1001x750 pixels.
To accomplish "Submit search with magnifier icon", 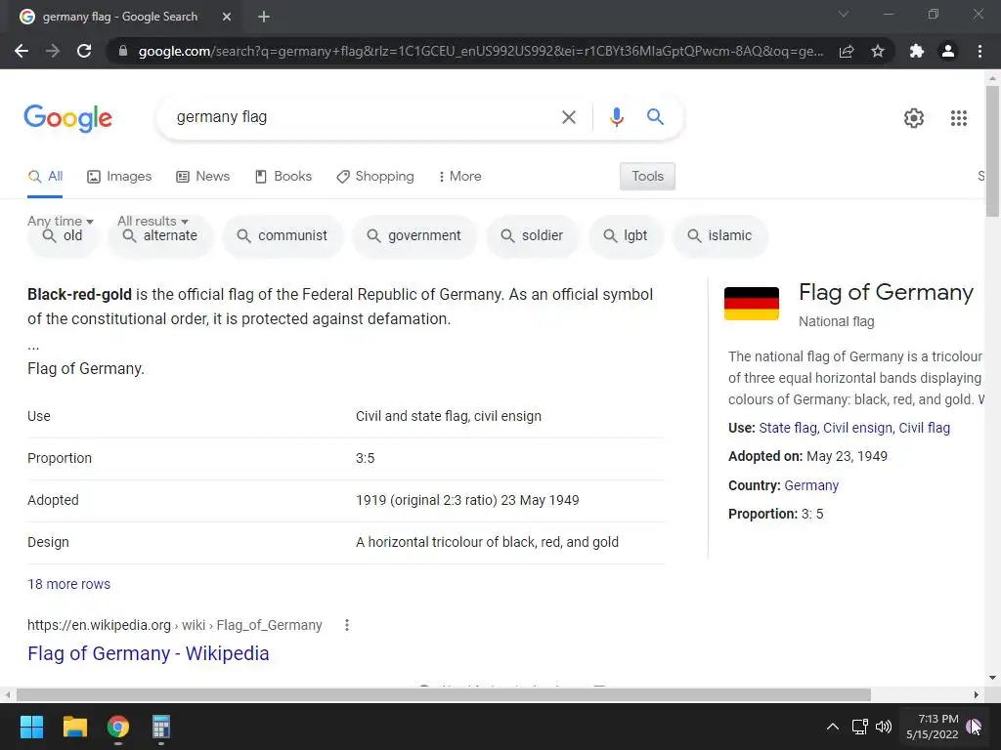I will point(655,117).
